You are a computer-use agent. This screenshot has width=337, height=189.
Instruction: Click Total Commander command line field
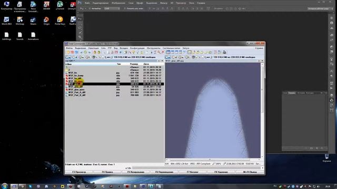196,168
